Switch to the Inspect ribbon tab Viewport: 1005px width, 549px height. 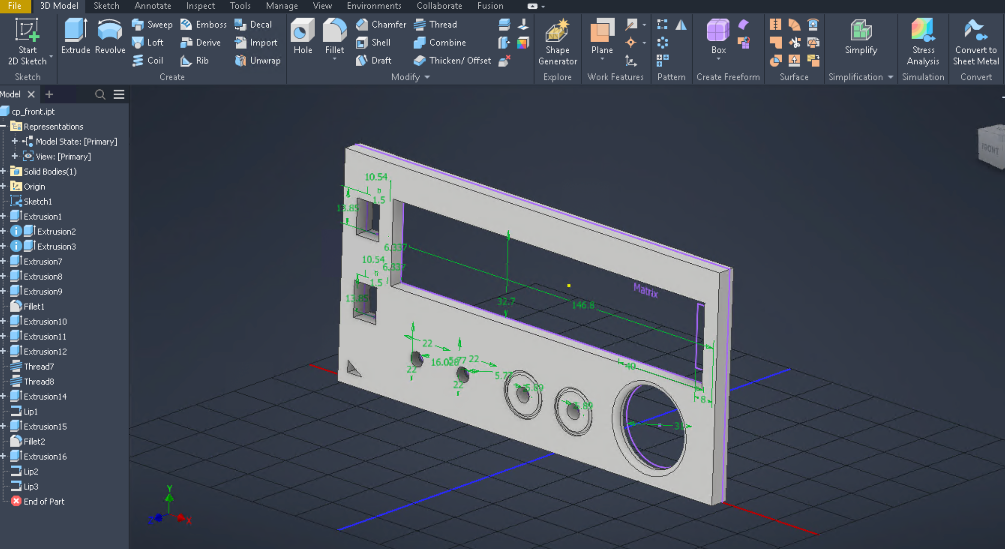(x=200, y=6)
